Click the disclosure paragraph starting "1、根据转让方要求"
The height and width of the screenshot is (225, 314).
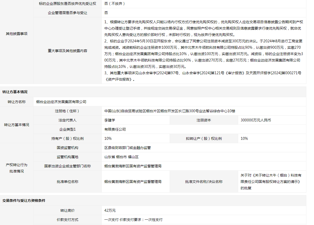tap(204, 28)
